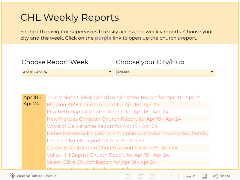Open the Choose Report Week dropdown

point(67,72)
